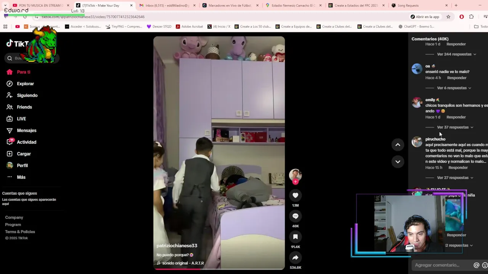Open the apps grid in bookmarks bar
Viewport: 488px width, 274px height.
5,27
